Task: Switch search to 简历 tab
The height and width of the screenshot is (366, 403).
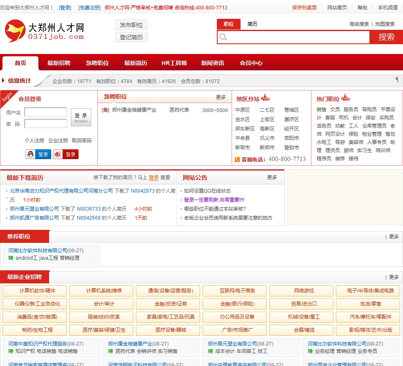Action: click(x=252, y=24)
